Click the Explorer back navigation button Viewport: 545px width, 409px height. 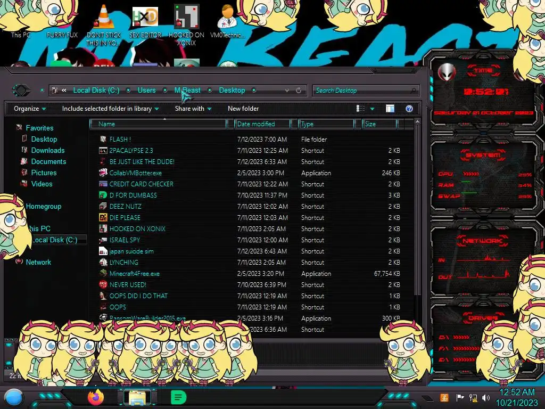(21, 91)
